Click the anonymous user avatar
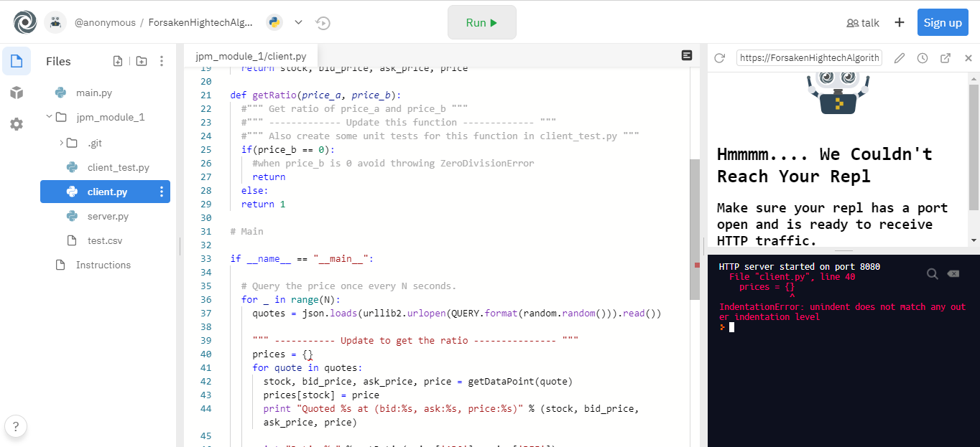Viewport: 980px width, 447px height. [x=55, y=22]
